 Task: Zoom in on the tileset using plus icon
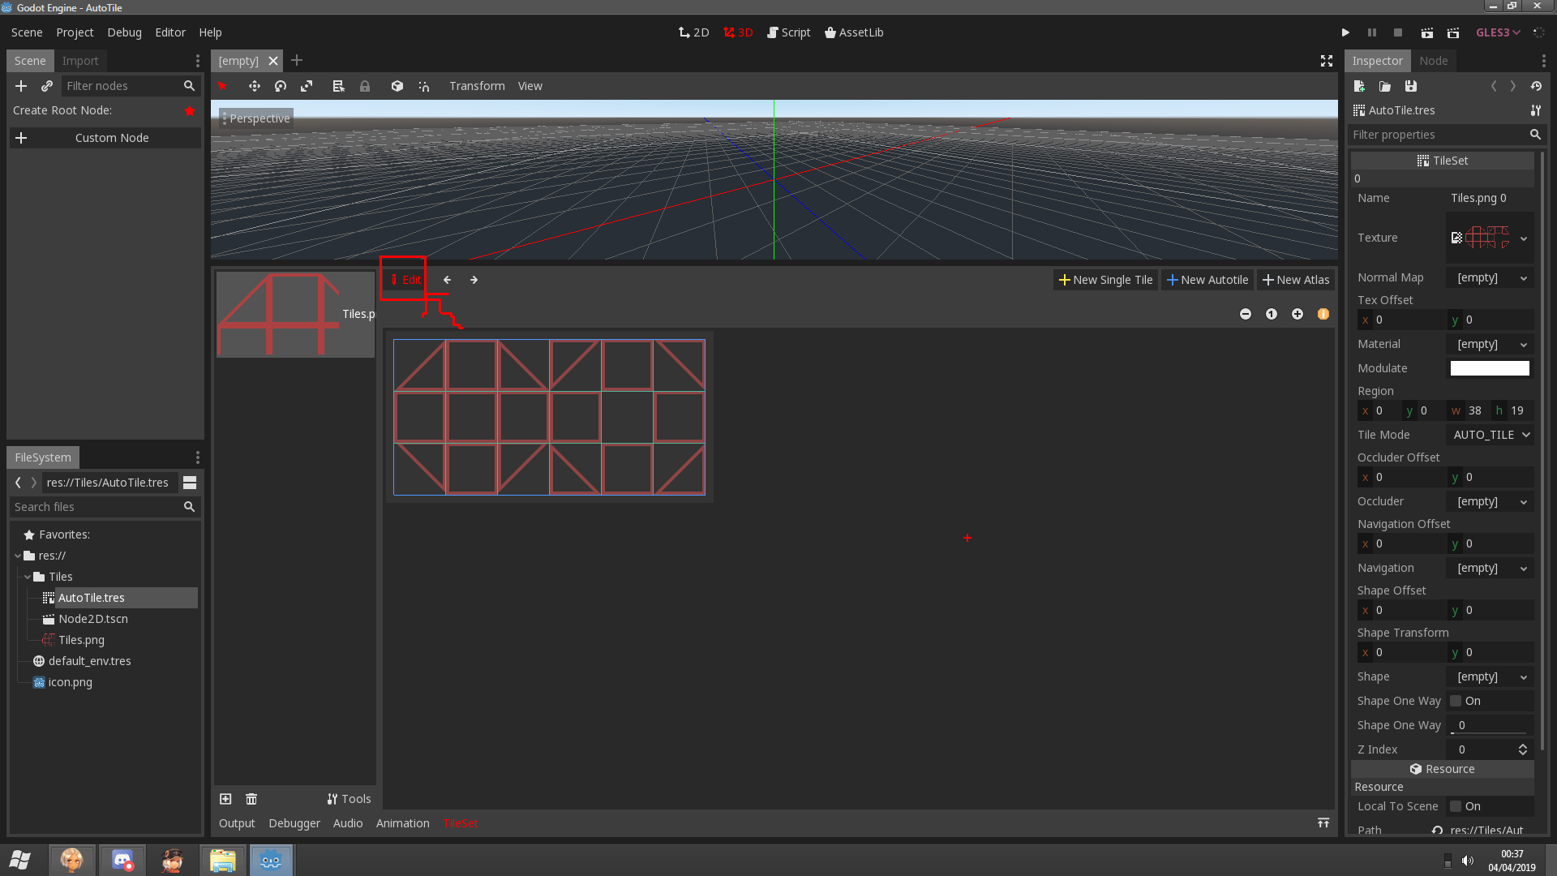[x=1297, y=314]
